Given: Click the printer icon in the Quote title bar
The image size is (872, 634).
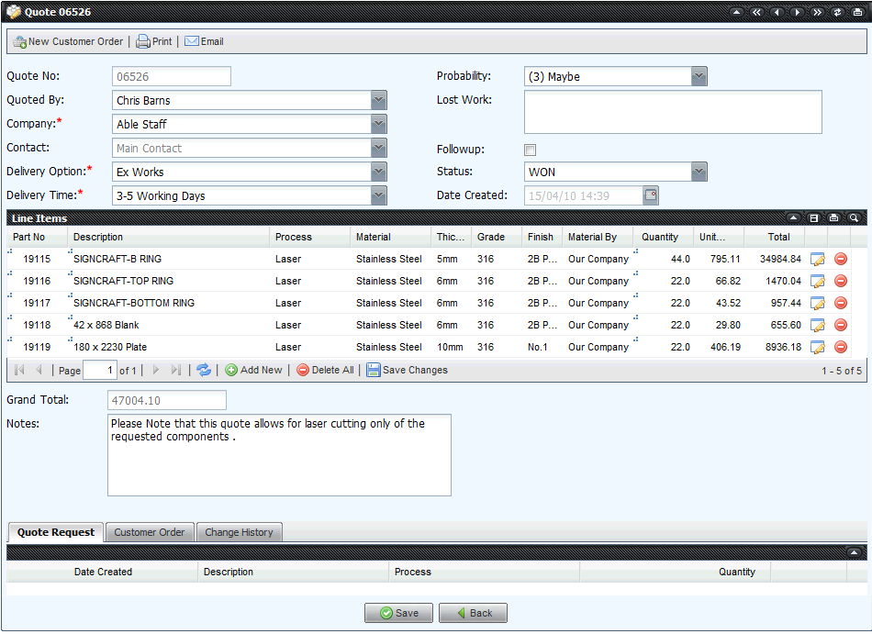Looking at the screenshot, I should tap(856, 12).
